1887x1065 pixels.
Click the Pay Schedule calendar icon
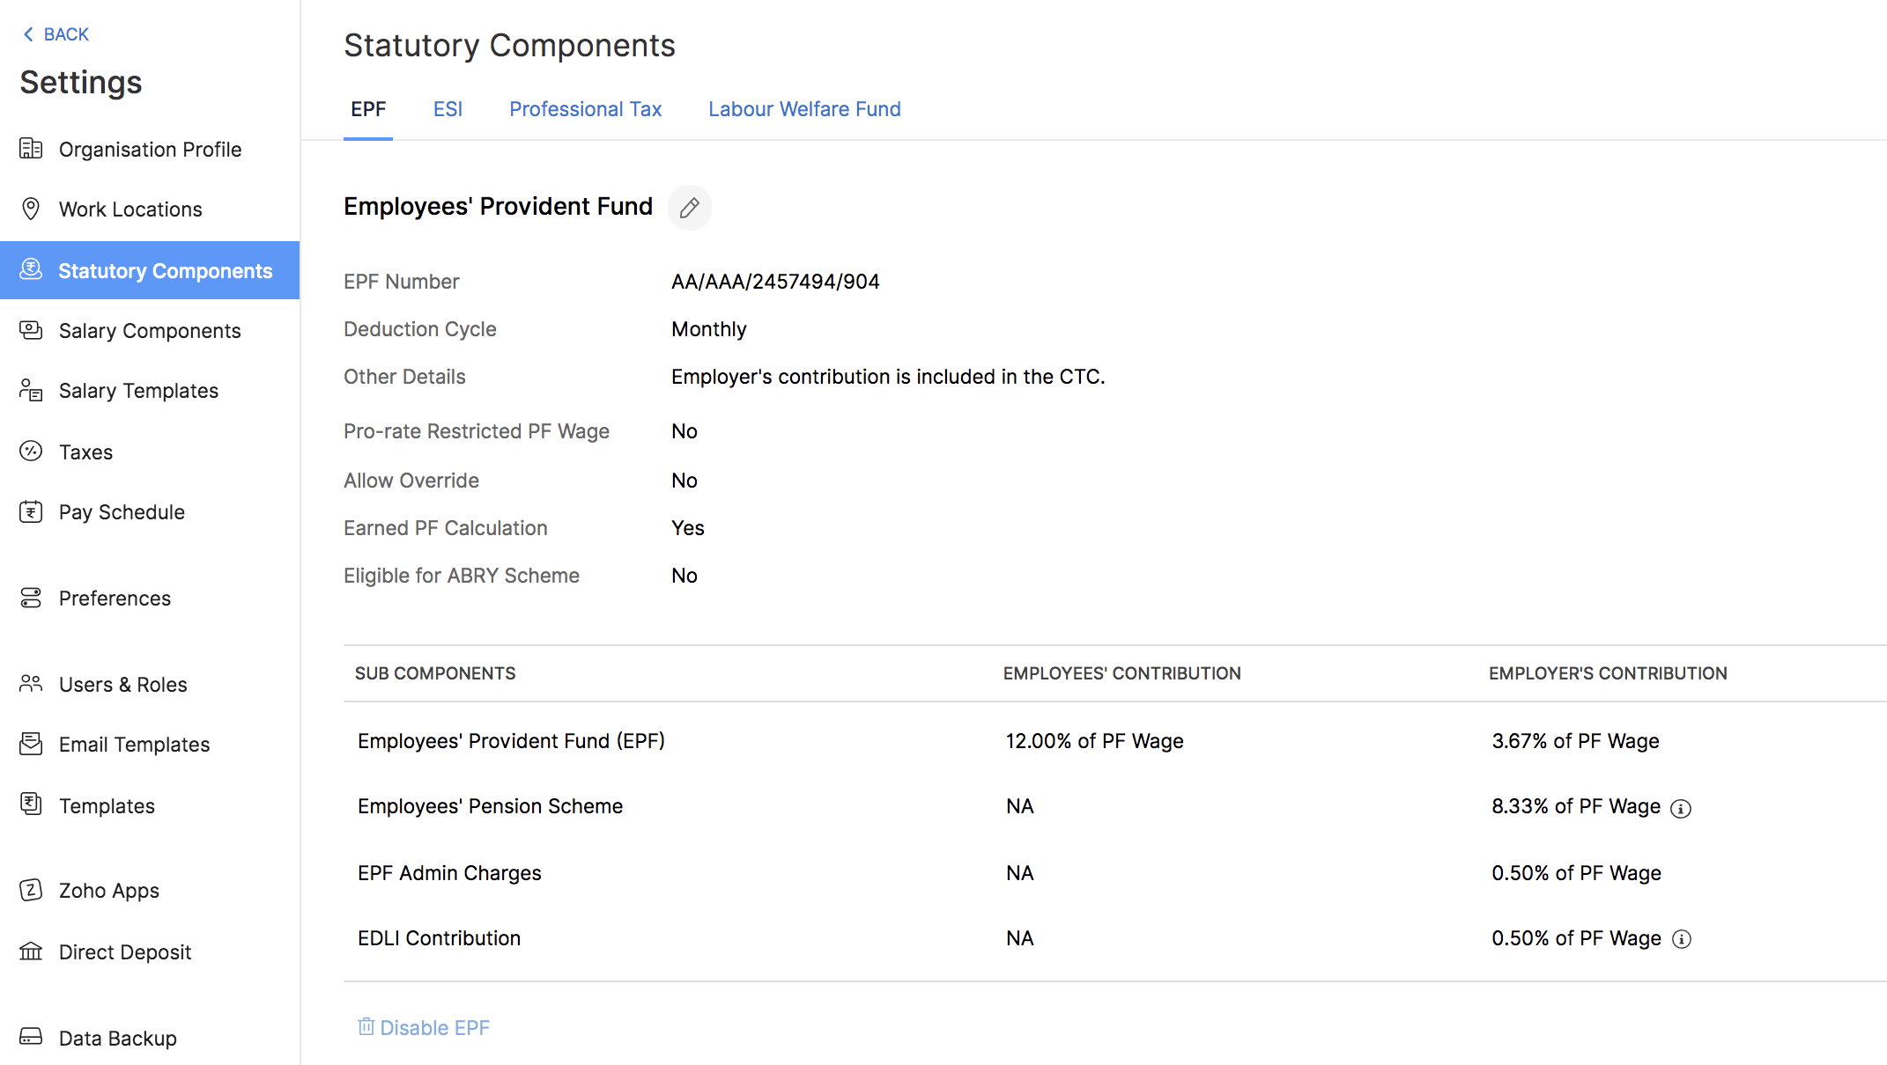point(31,511)
